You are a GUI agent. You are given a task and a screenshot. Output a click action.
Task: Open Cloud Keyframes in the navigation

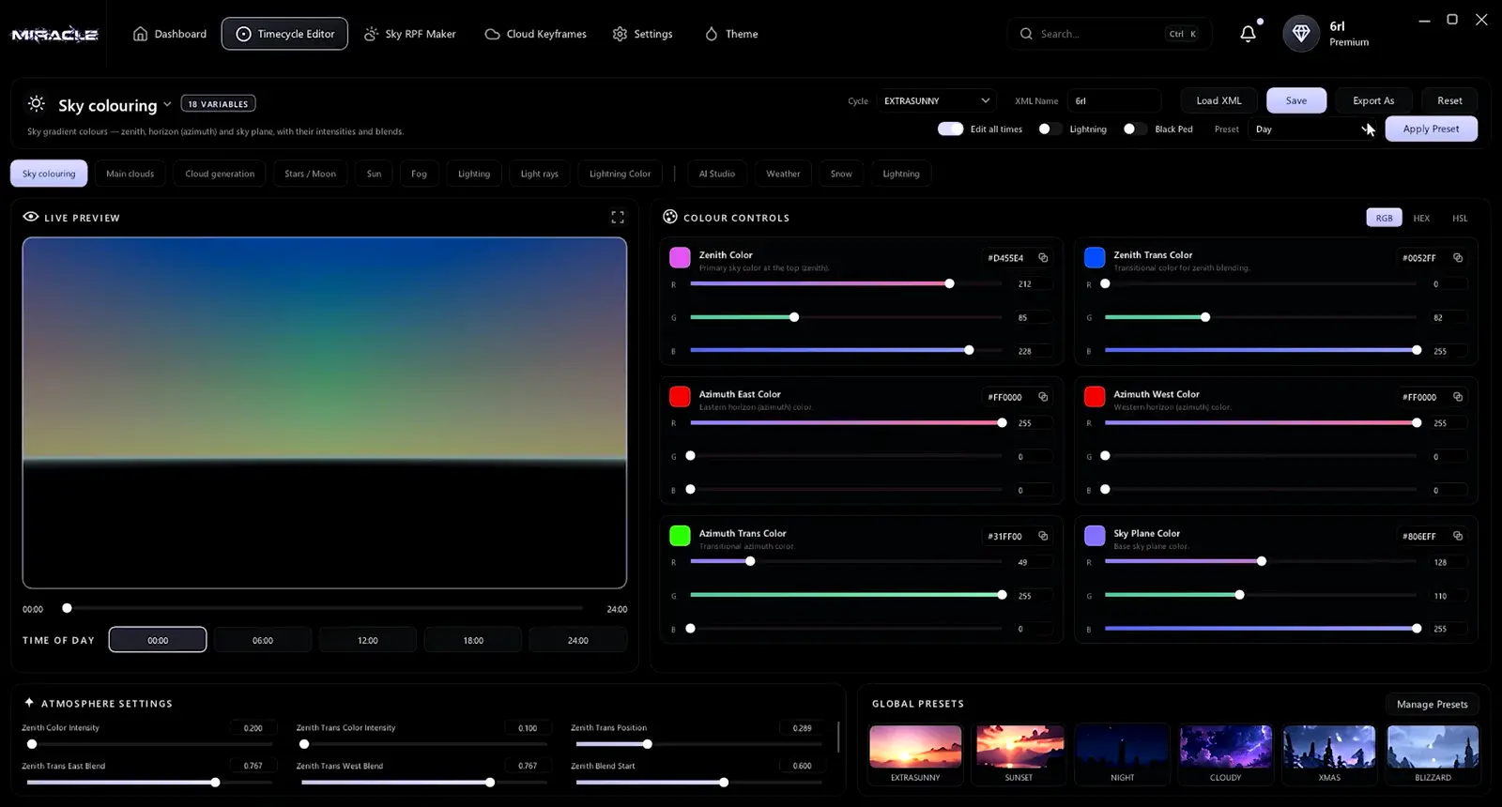536,34
